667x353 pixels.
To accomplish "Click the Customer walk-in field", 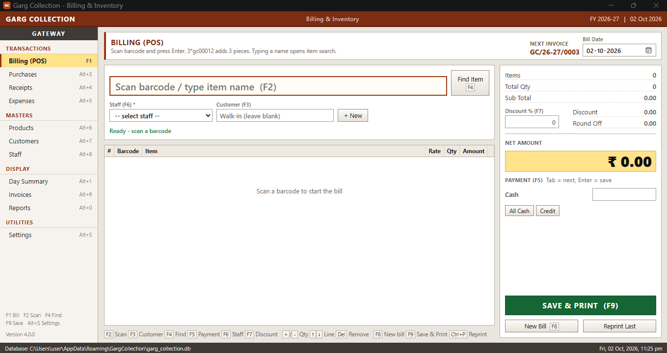I will click(275, 115).
